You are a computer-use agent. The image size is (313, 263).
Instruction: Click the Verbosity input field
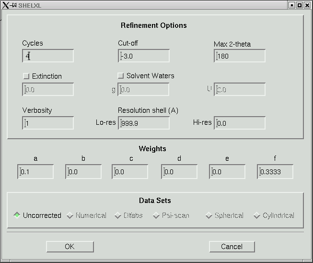pyautogui.click(x=48, y=123)
